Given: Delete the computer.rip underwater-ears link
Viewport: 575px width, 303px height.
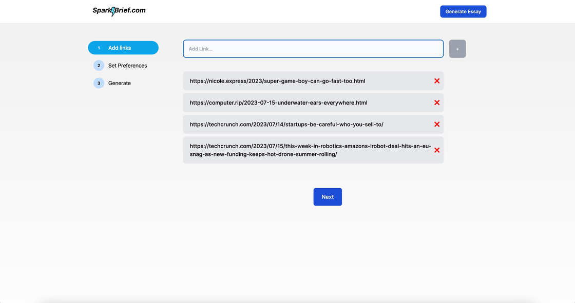Looking at the screenshot, I should [x=437, y=103].
